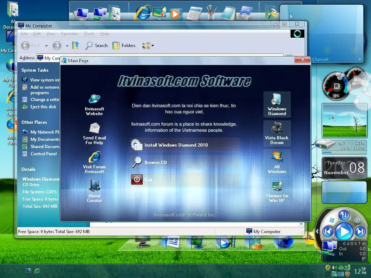This screenshot has height=278, width=371.
Task: Click previous track on media gadget
Action: [x=328, y=231]
